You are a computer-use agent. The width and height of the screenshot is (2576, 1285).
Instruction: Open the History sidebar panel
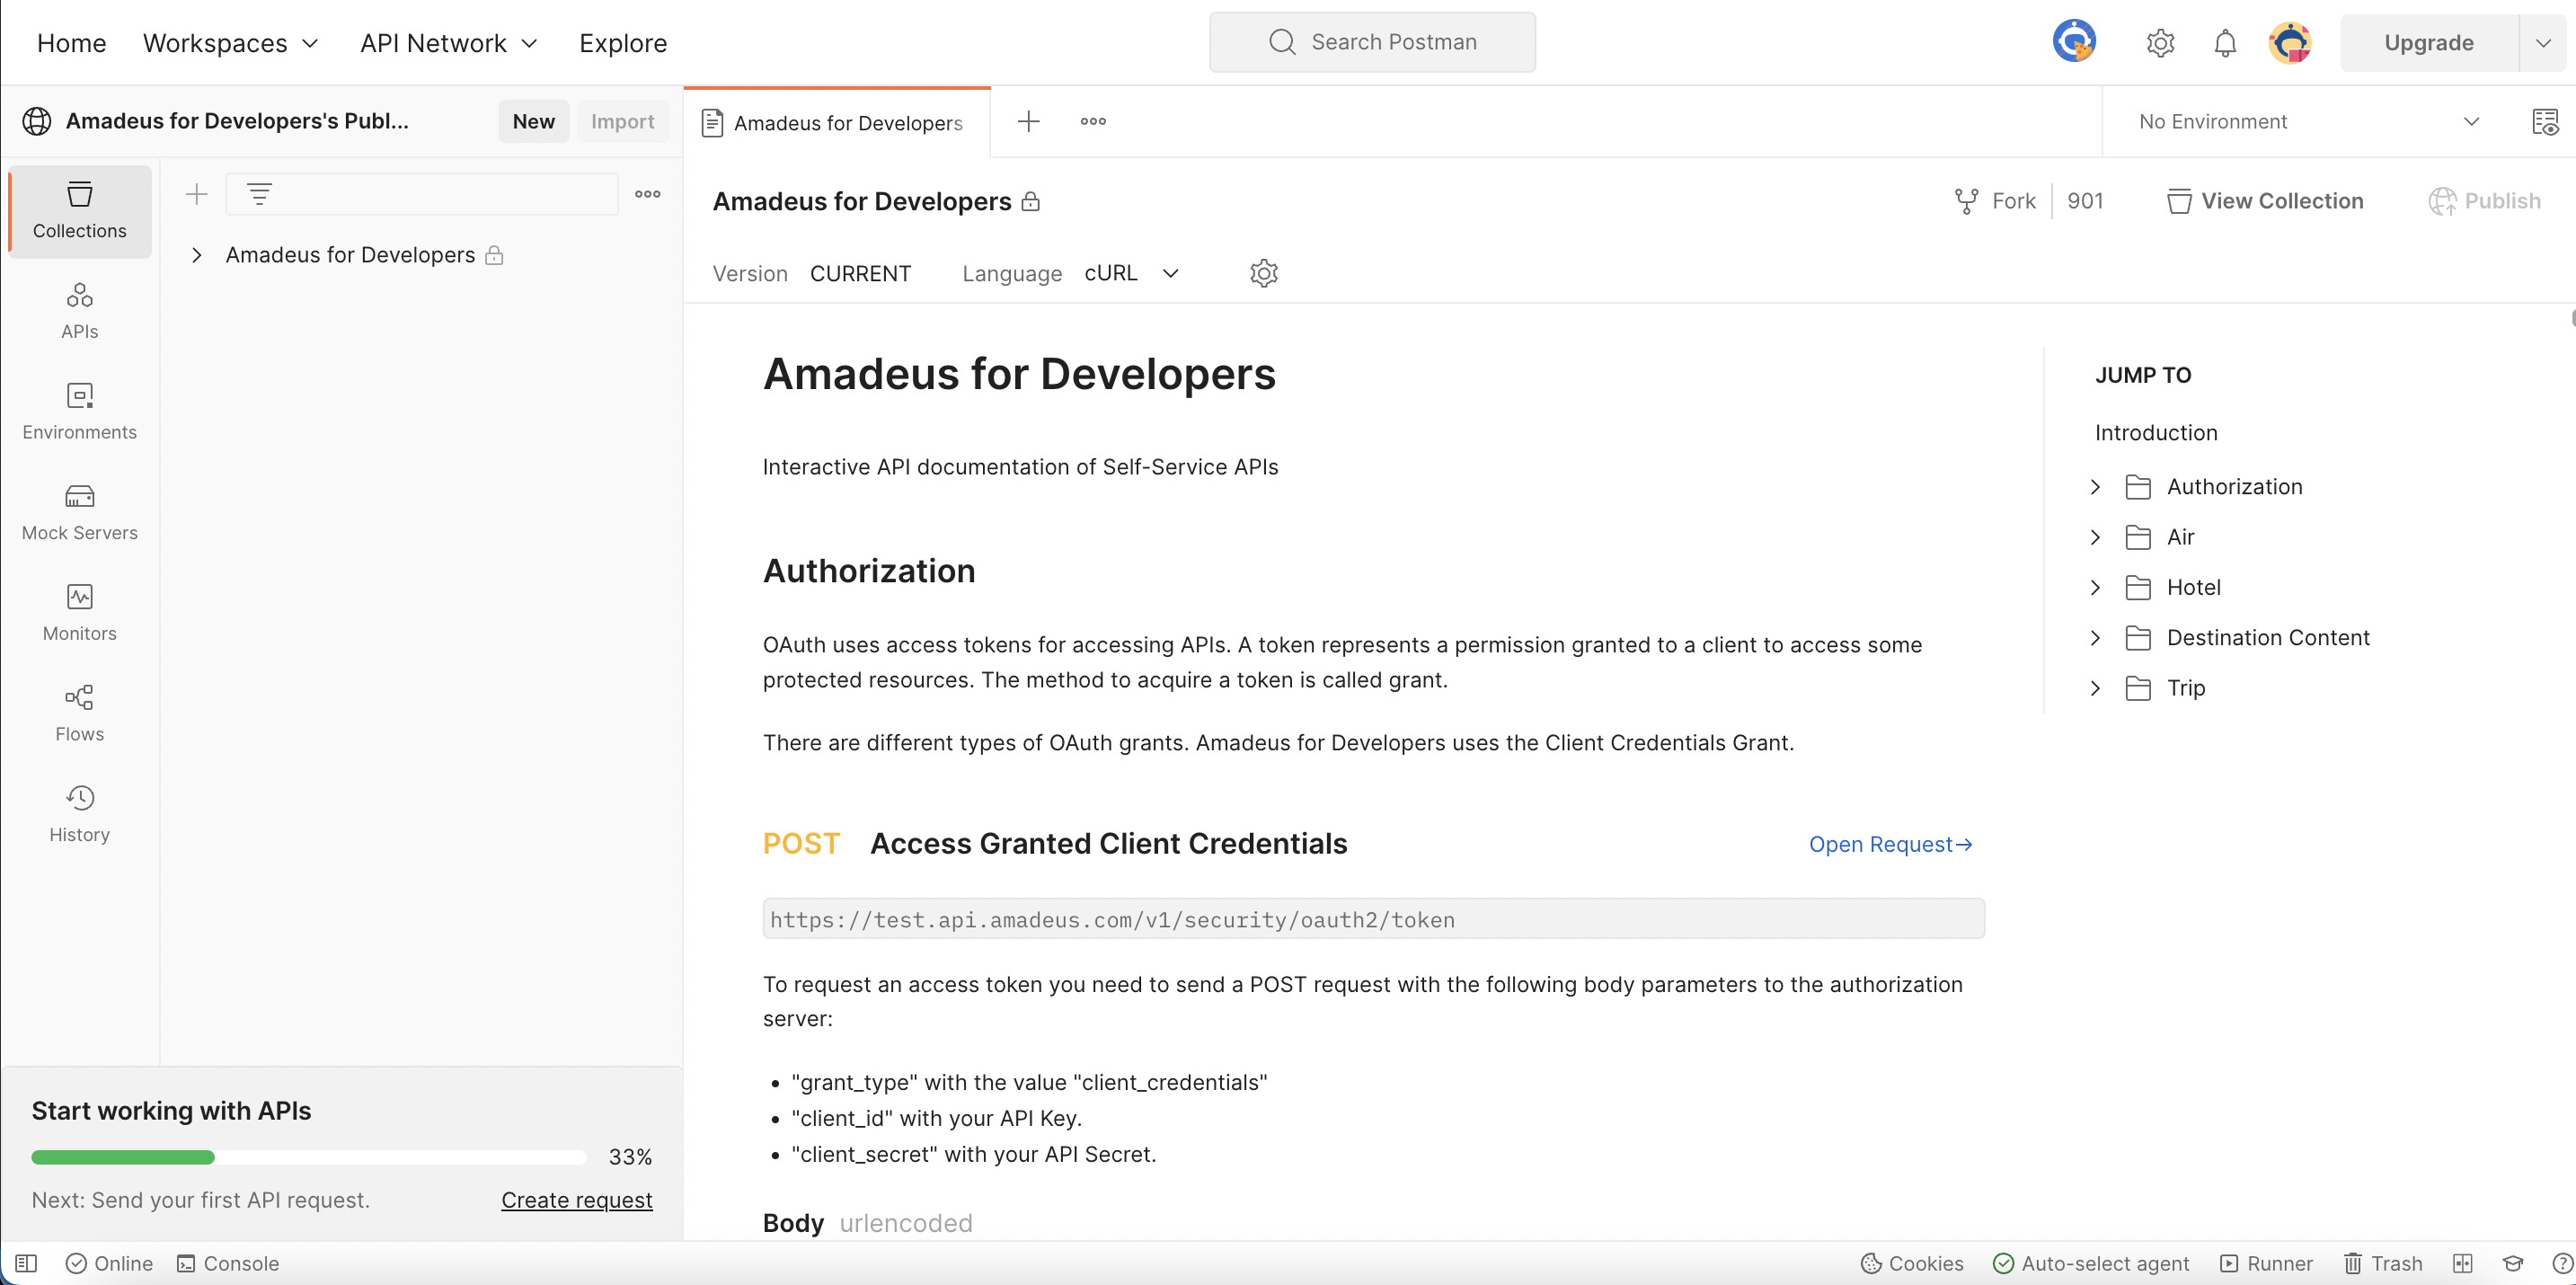(x=80, y=815)
